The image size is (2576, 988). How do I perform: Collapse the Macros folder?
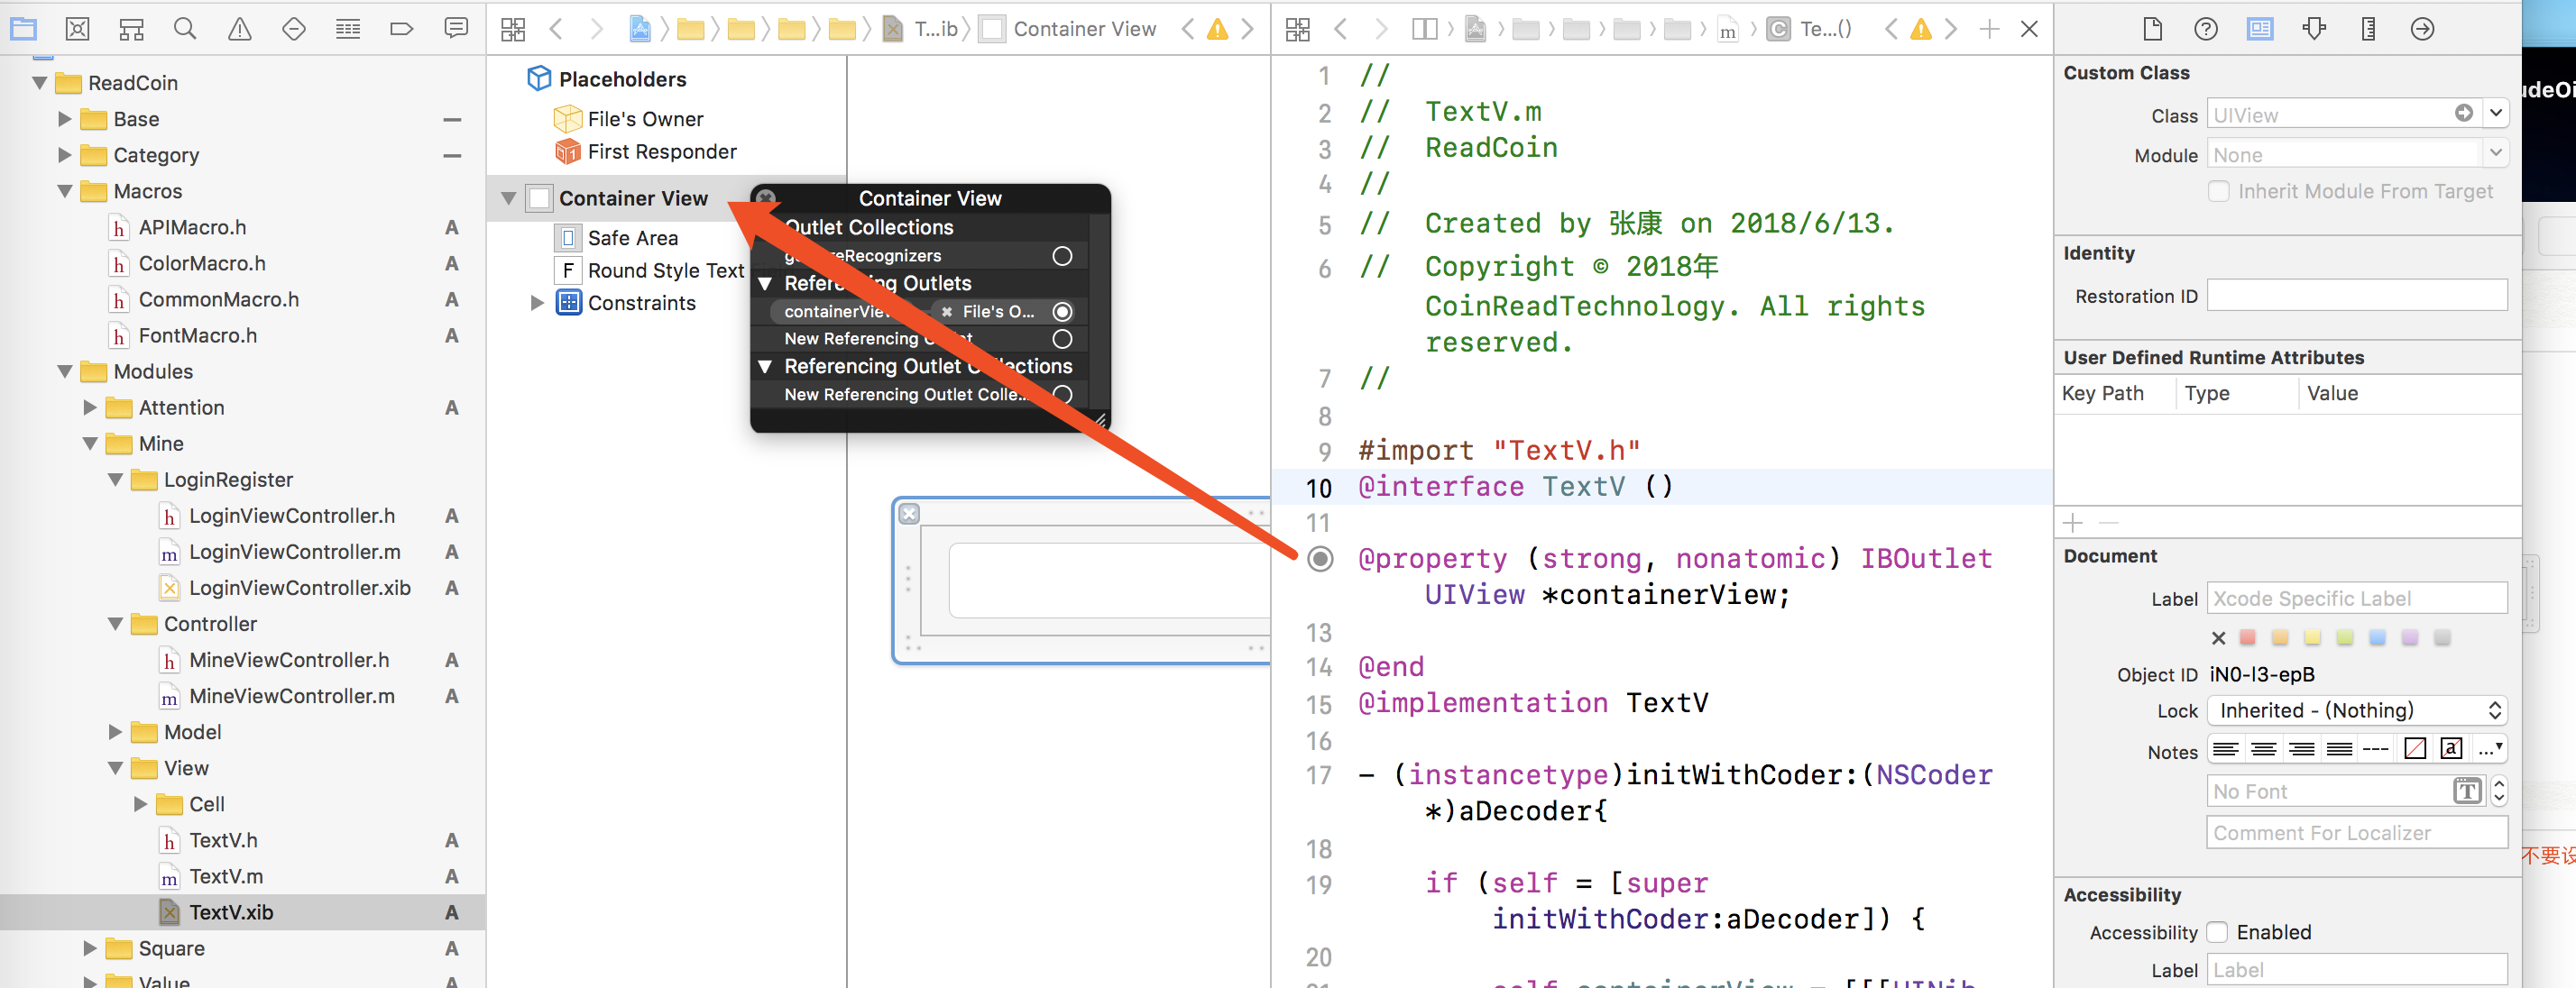65,191
